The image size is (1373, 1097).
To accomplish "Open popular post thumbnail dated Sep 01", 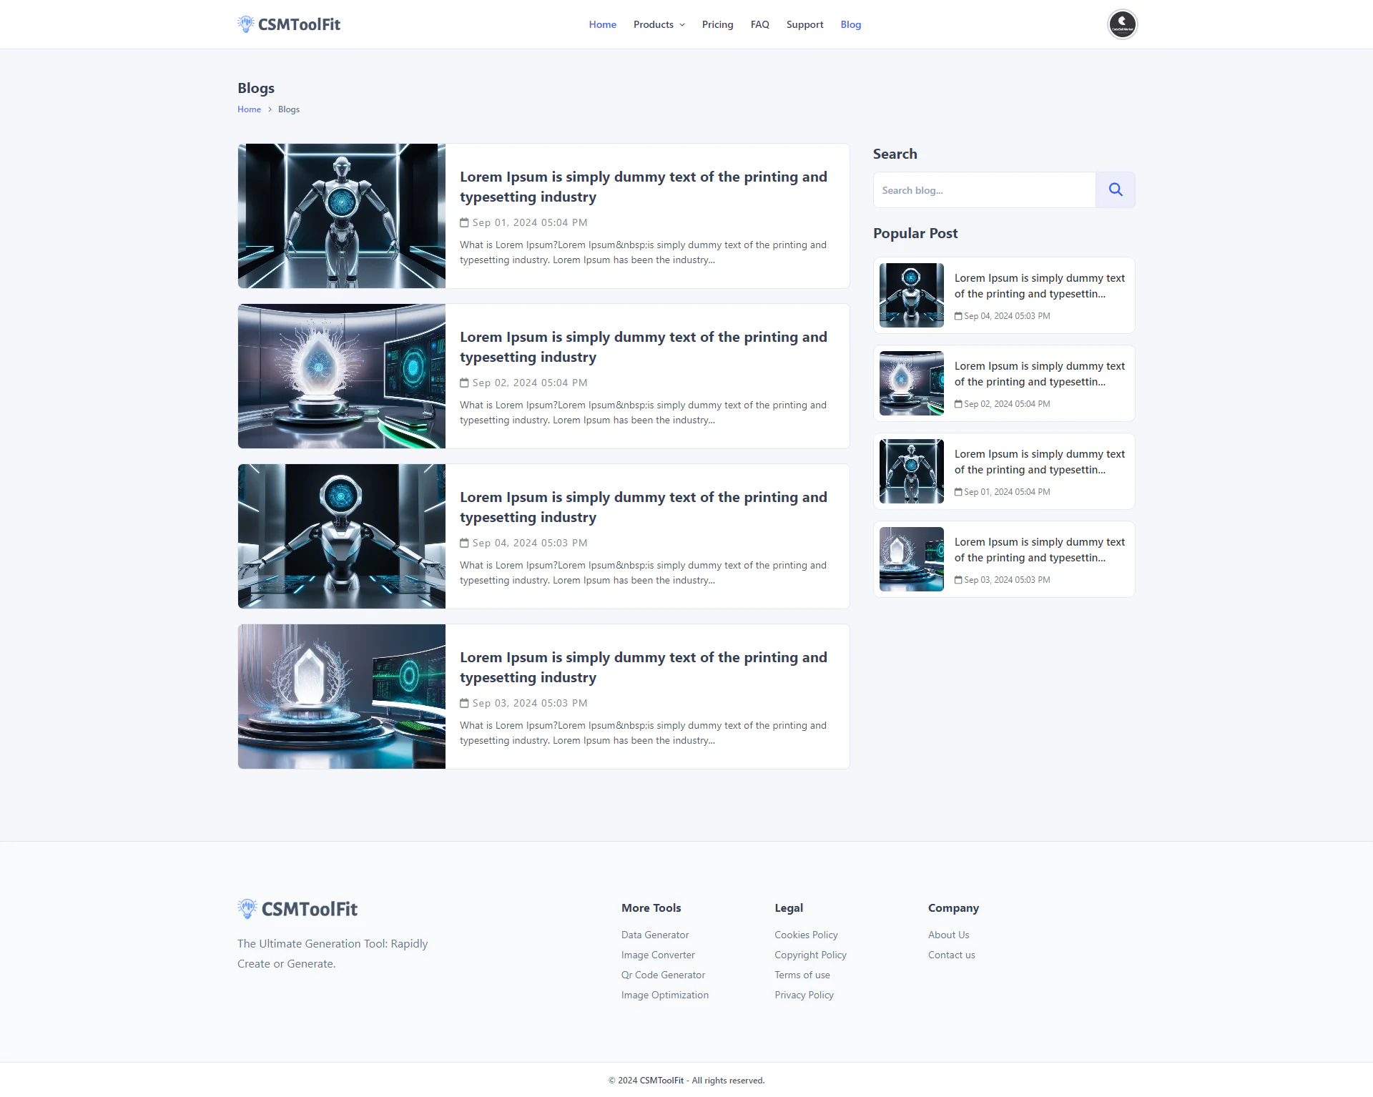I will [912, 471].
